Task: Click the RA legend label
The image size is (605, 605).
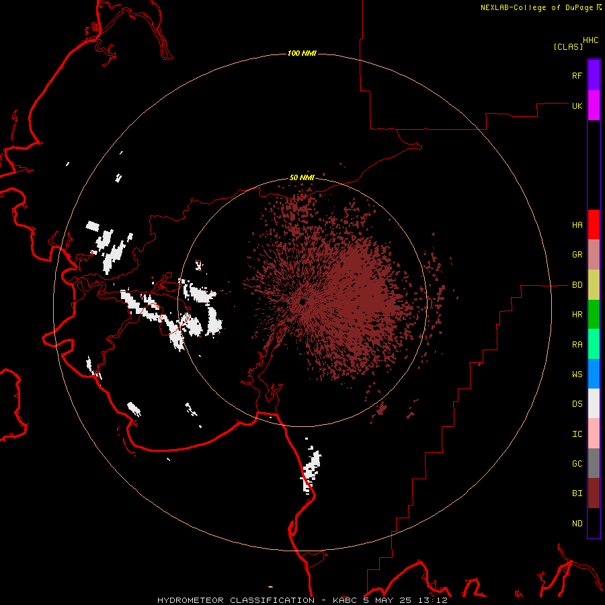Action: 577,344
